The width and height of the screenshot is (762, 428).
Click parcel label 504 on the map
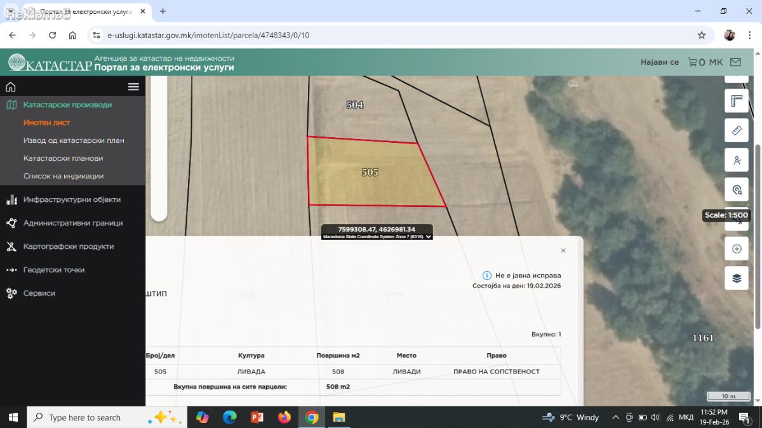coord(355,105)
